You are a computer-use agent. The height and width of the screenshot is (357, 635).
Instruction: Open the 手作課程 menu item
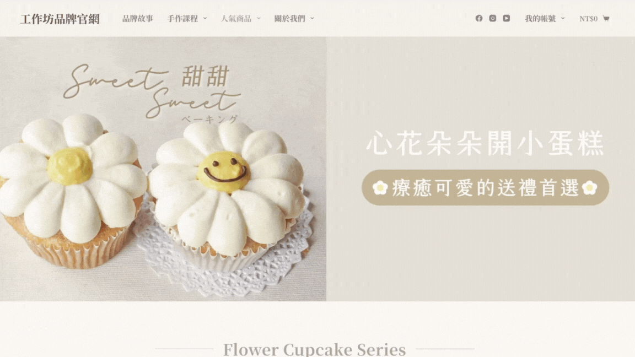tap(182, 19)
